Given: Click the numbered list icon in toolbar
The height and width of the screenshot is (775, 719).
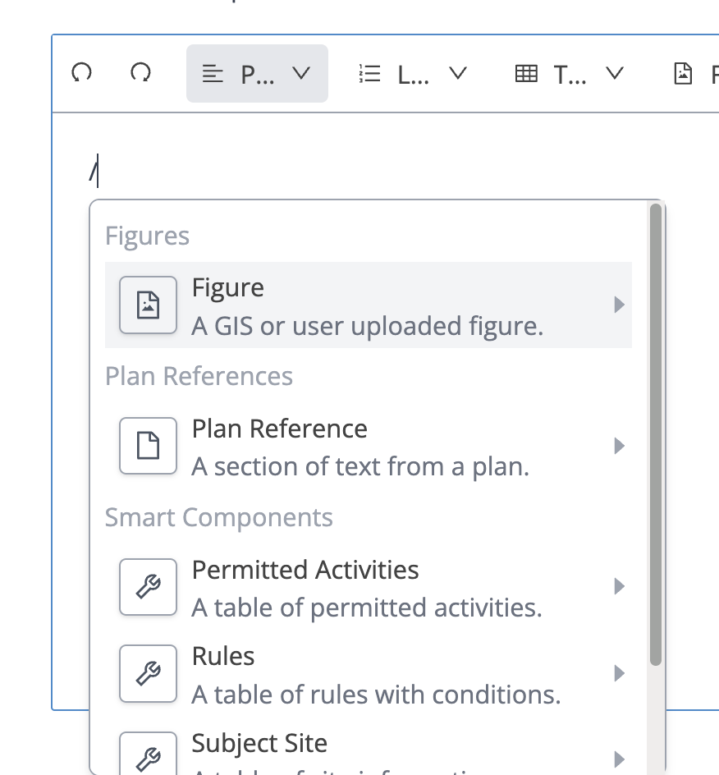Looking at the screenshot, I should [x=370, y=74].
